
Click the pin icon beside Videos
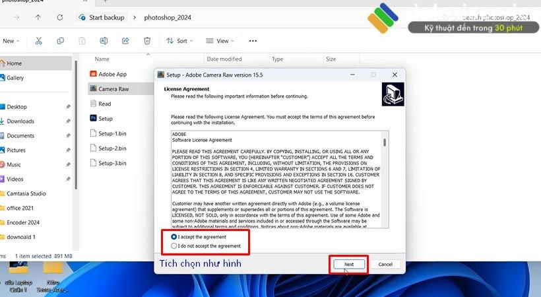click(68, 180)
